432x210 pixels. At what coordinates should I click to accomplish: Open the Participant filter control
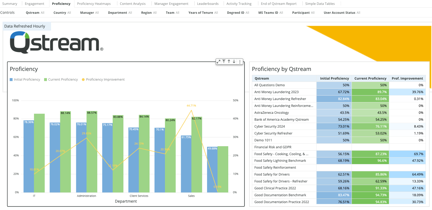pos(303,13)
